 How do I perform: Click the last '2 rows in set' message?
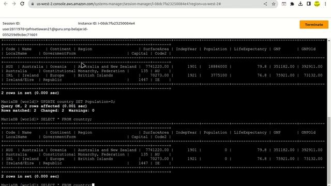coord(30,177)
